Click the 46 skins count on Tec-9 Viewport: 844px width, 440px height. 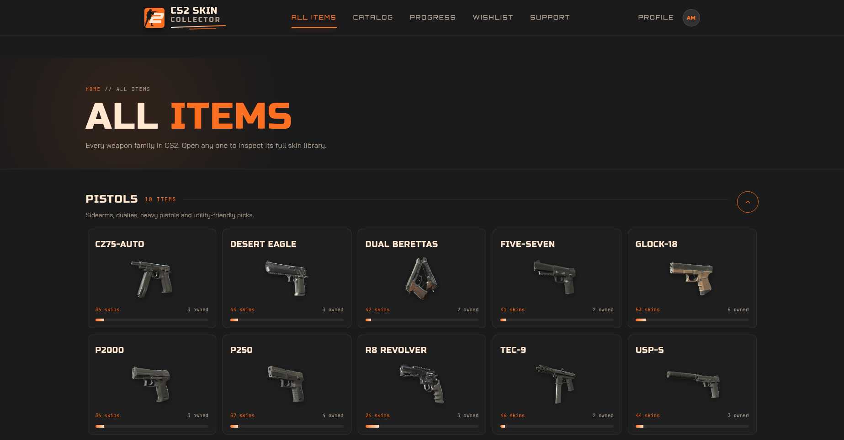[512, 415]
